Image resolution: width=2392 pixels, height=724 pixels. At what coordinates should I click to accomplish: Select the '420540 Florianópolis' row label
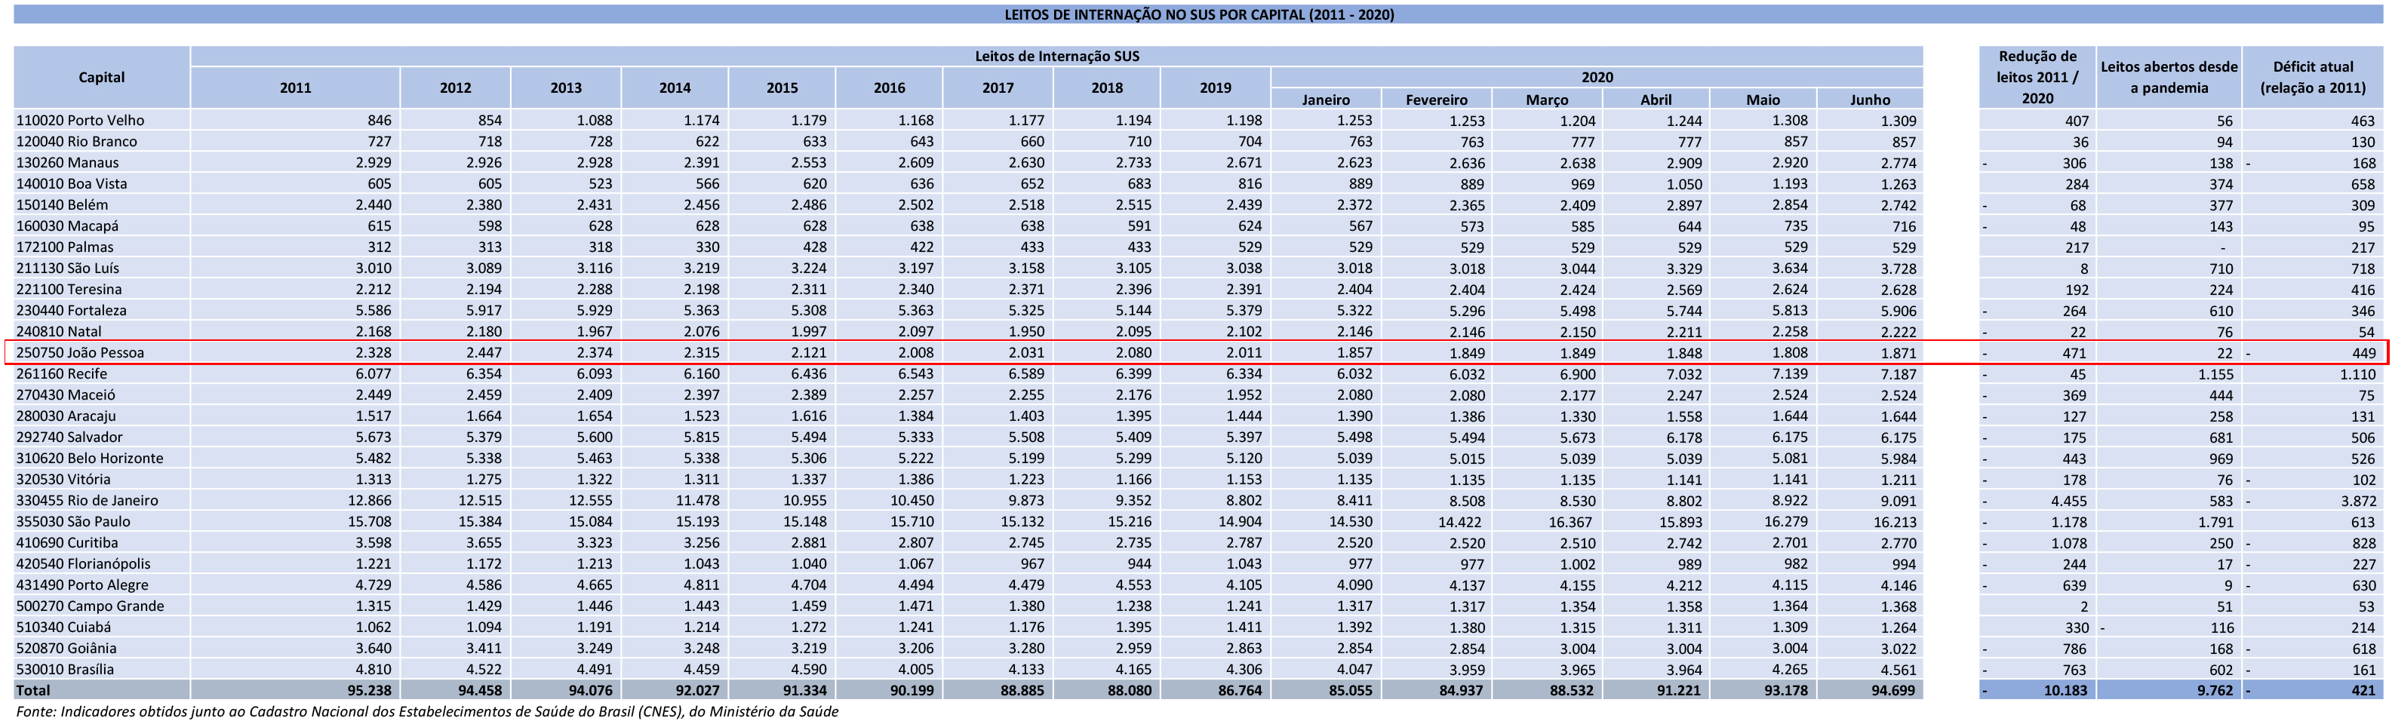pos(84,564)
